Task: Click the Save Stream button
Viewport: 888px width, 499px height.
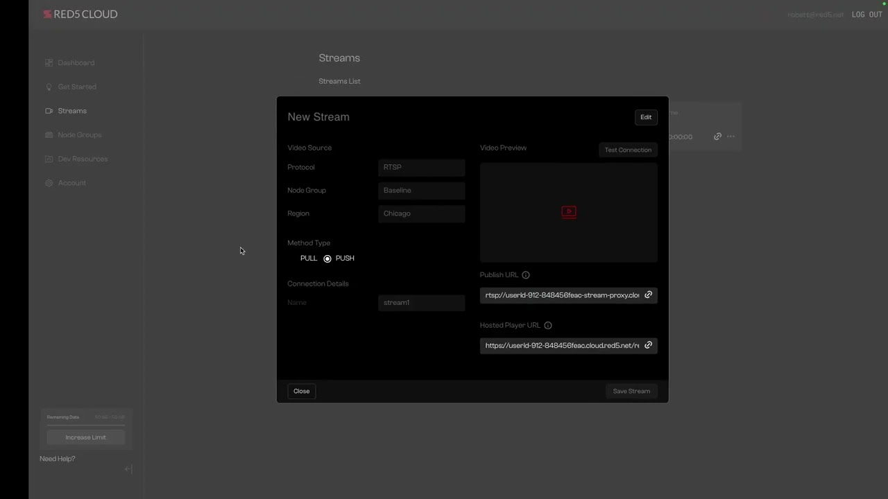Action: 631,391
